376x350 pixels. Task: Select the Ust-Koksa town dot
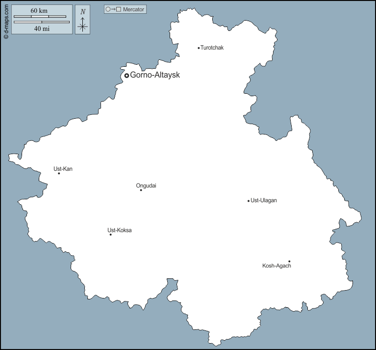coord(110,235)
